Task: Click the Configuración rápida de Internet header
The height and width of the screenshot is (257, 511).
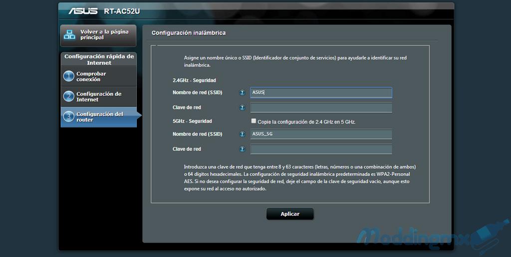Action: 99,60
